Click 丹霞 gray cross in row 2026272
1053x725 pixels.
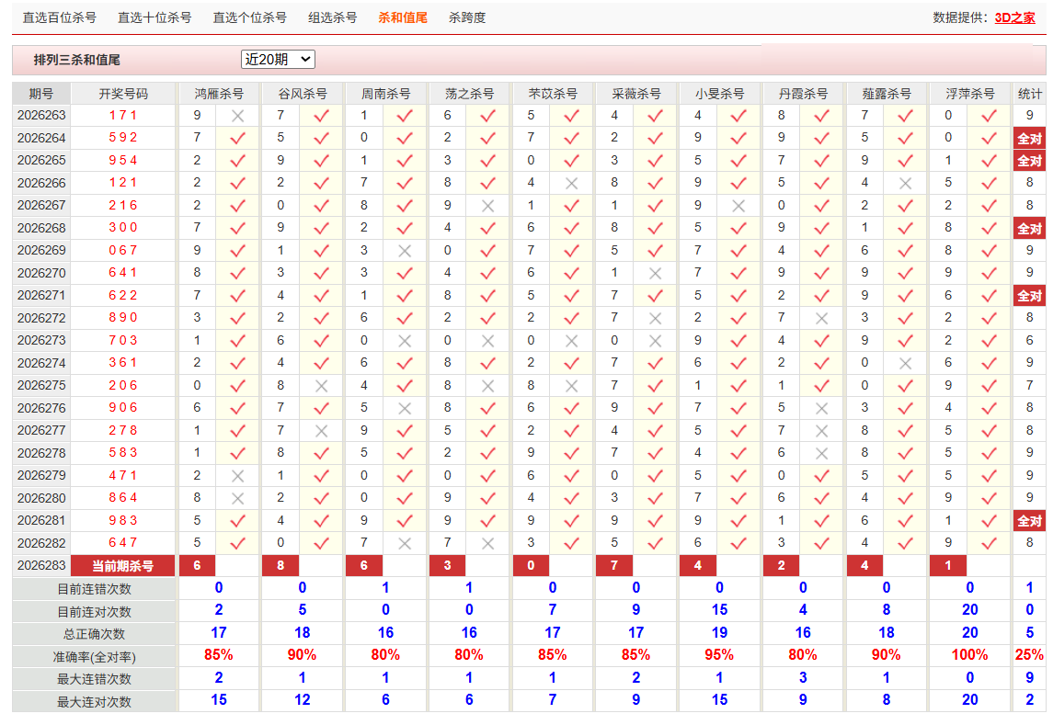coord(822,318)
